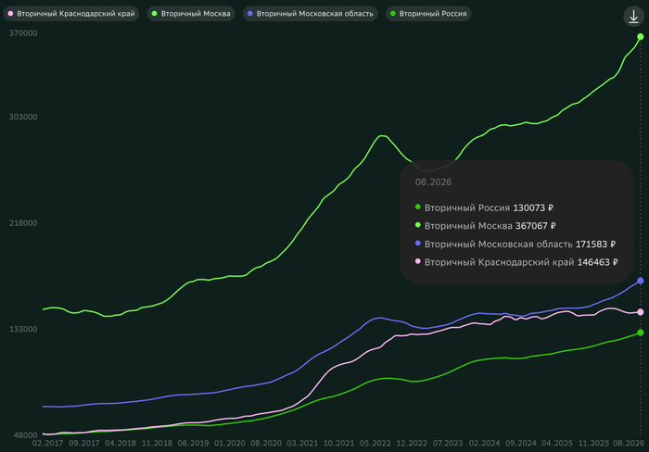Click the 02.2017 x-axis label

point(47,444)
